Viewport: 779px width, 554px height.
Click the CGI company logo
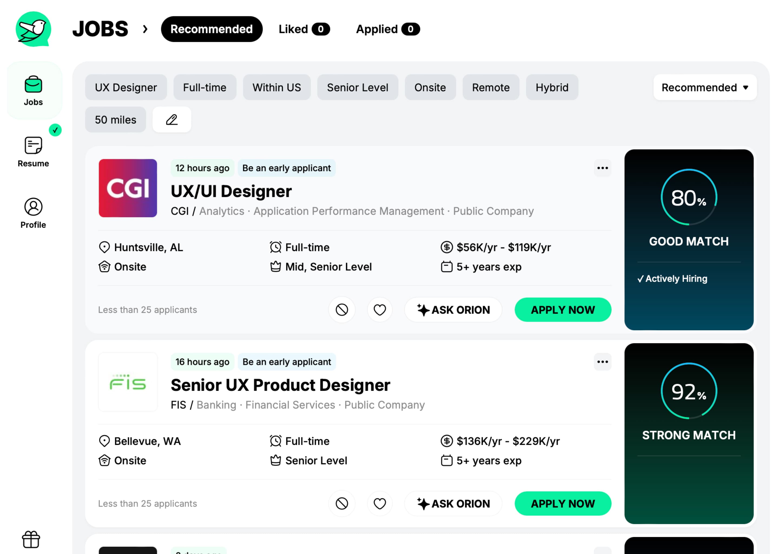pyautogui.click(x=128, y=188)
